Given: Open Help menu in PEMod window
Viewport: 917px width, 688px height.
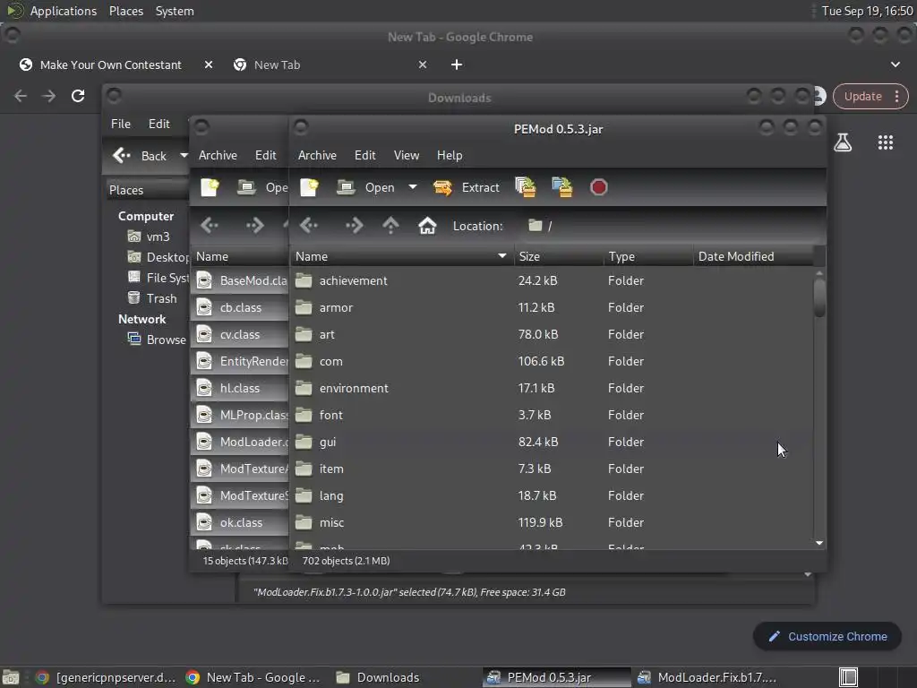Looking at the screenshot, I should click(450, 155).
